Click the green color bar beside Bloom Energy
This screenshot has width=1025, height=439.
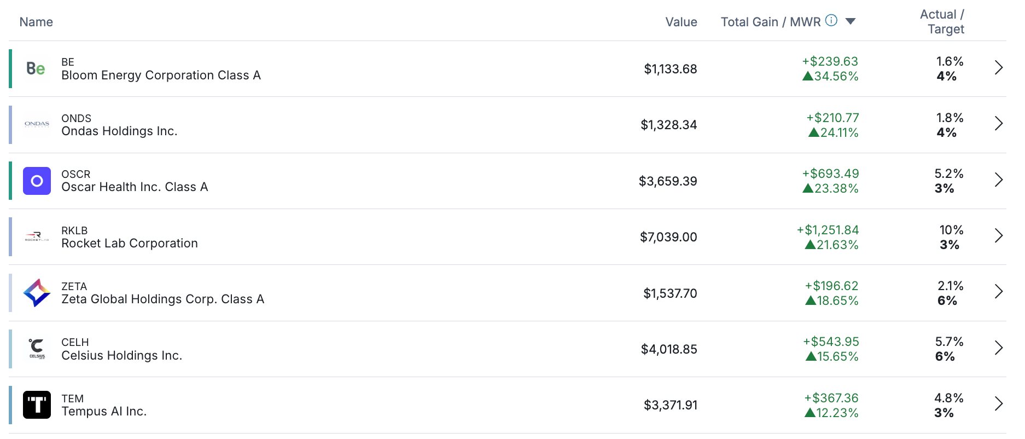pyautogui.click(x=10, y=68)
